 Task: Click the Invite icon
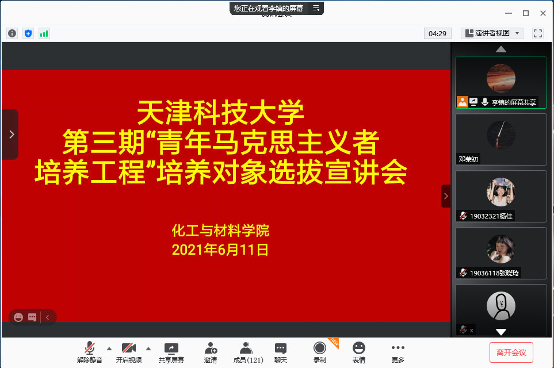click(211, 352)
